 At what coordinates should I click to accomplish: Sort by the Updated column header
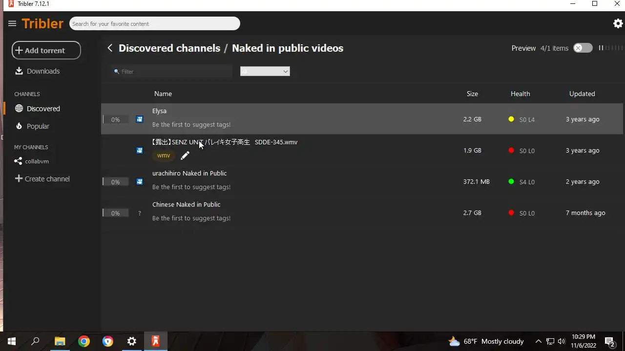pos(582,94)
